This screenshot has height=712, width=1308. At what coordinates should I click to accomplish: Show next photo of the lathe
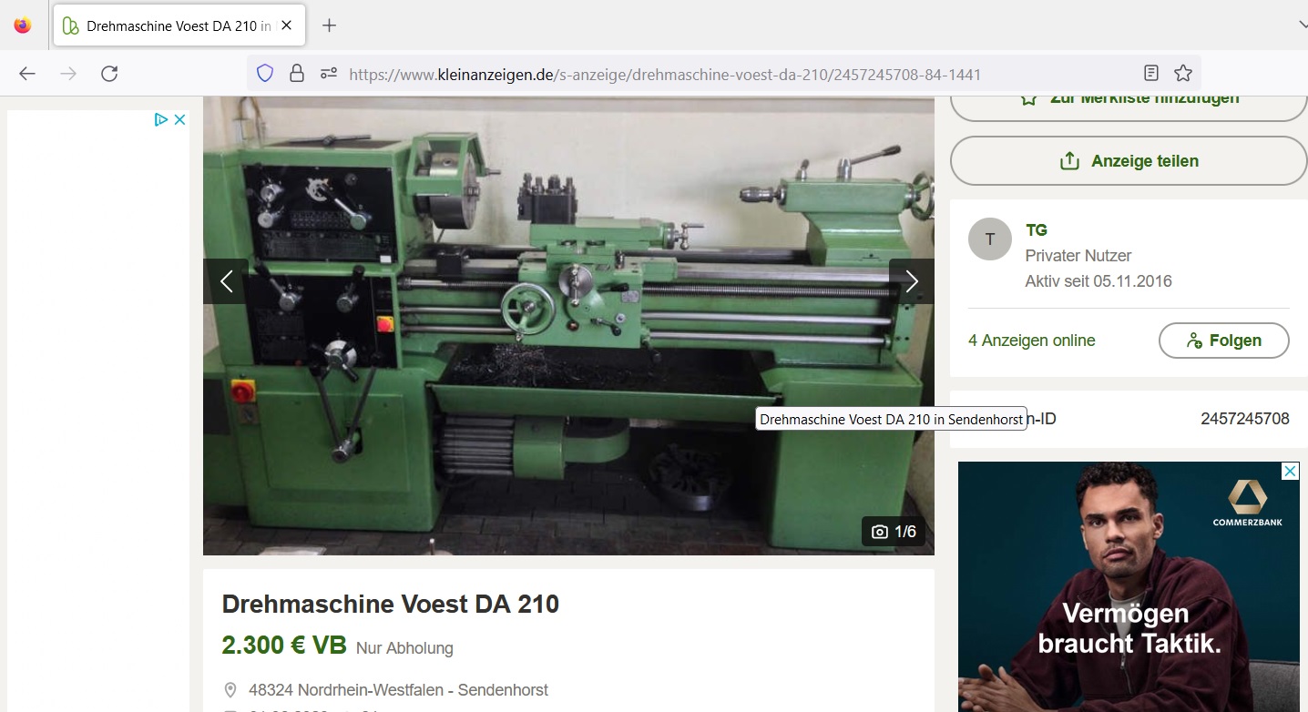pyautogui.click(x=912, y=281)
